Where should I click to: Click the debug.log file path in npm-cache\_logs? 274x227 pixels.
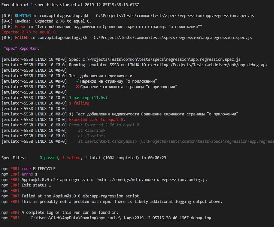coord(121,218)
